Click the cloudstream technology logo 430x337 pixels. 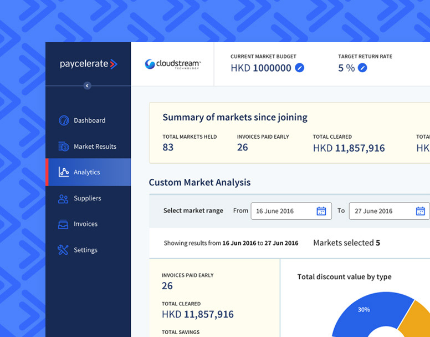pyautogui.click(x=173, y=64)
